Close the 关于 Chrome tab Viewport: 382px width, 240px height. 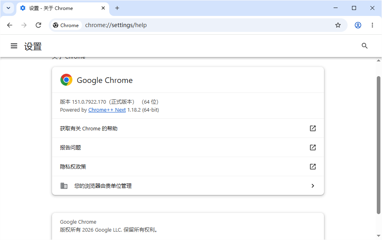103,8
